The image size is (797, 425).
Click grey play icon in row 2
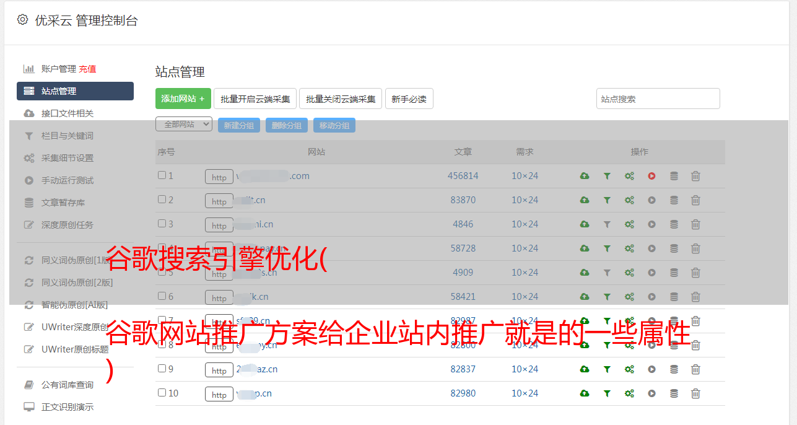[x=651, y=200]
